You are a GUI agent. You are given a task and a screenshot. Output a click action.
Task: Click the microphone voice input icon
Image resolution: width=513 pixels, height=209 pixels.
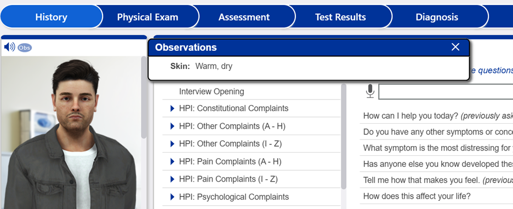click(x=370, y=91)
